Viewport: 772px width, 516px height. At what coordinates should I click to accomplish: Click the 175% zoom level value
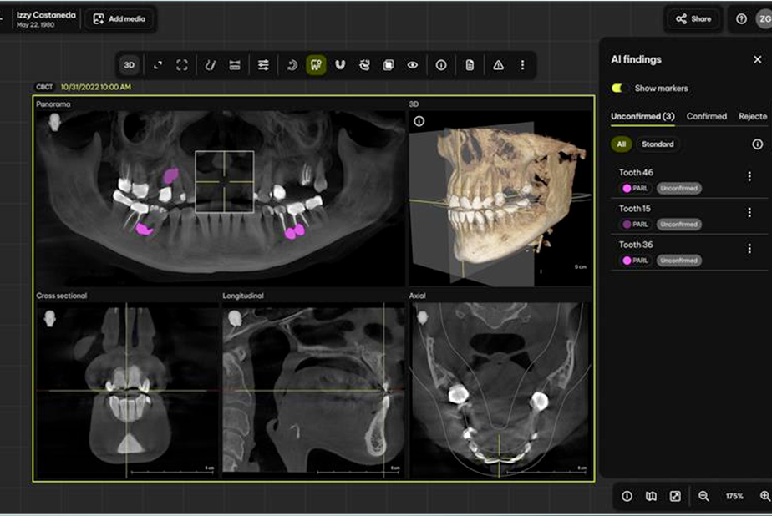pyautogui.click(x=734, y=496)
